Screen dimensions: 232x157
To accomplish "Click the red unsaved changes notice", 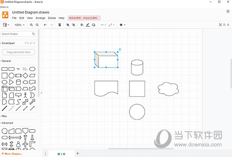I will tap(84, 18).
